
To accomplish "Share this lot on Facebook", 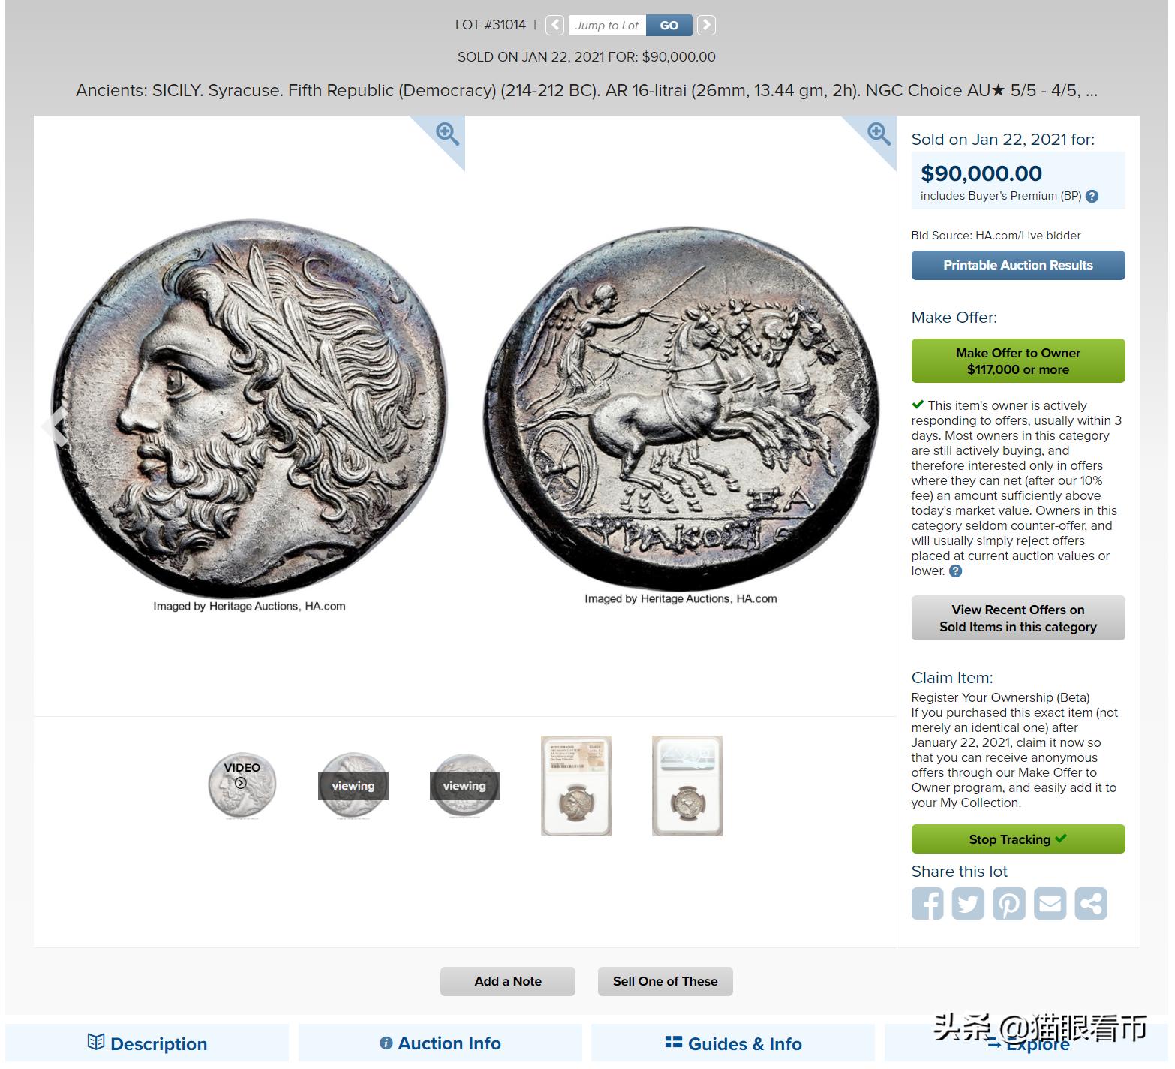I will click(927, 903).
